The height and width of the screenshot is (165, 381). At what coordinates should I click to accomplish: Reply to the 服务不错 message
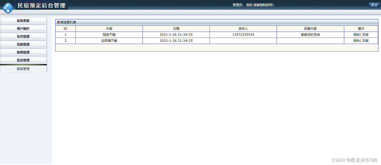tap(365, 35)
